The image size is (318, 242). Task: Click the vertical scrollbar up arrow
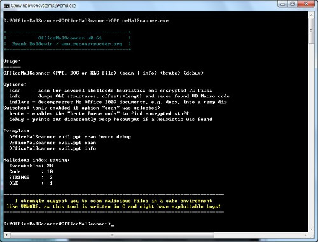(x=311, y=15)
